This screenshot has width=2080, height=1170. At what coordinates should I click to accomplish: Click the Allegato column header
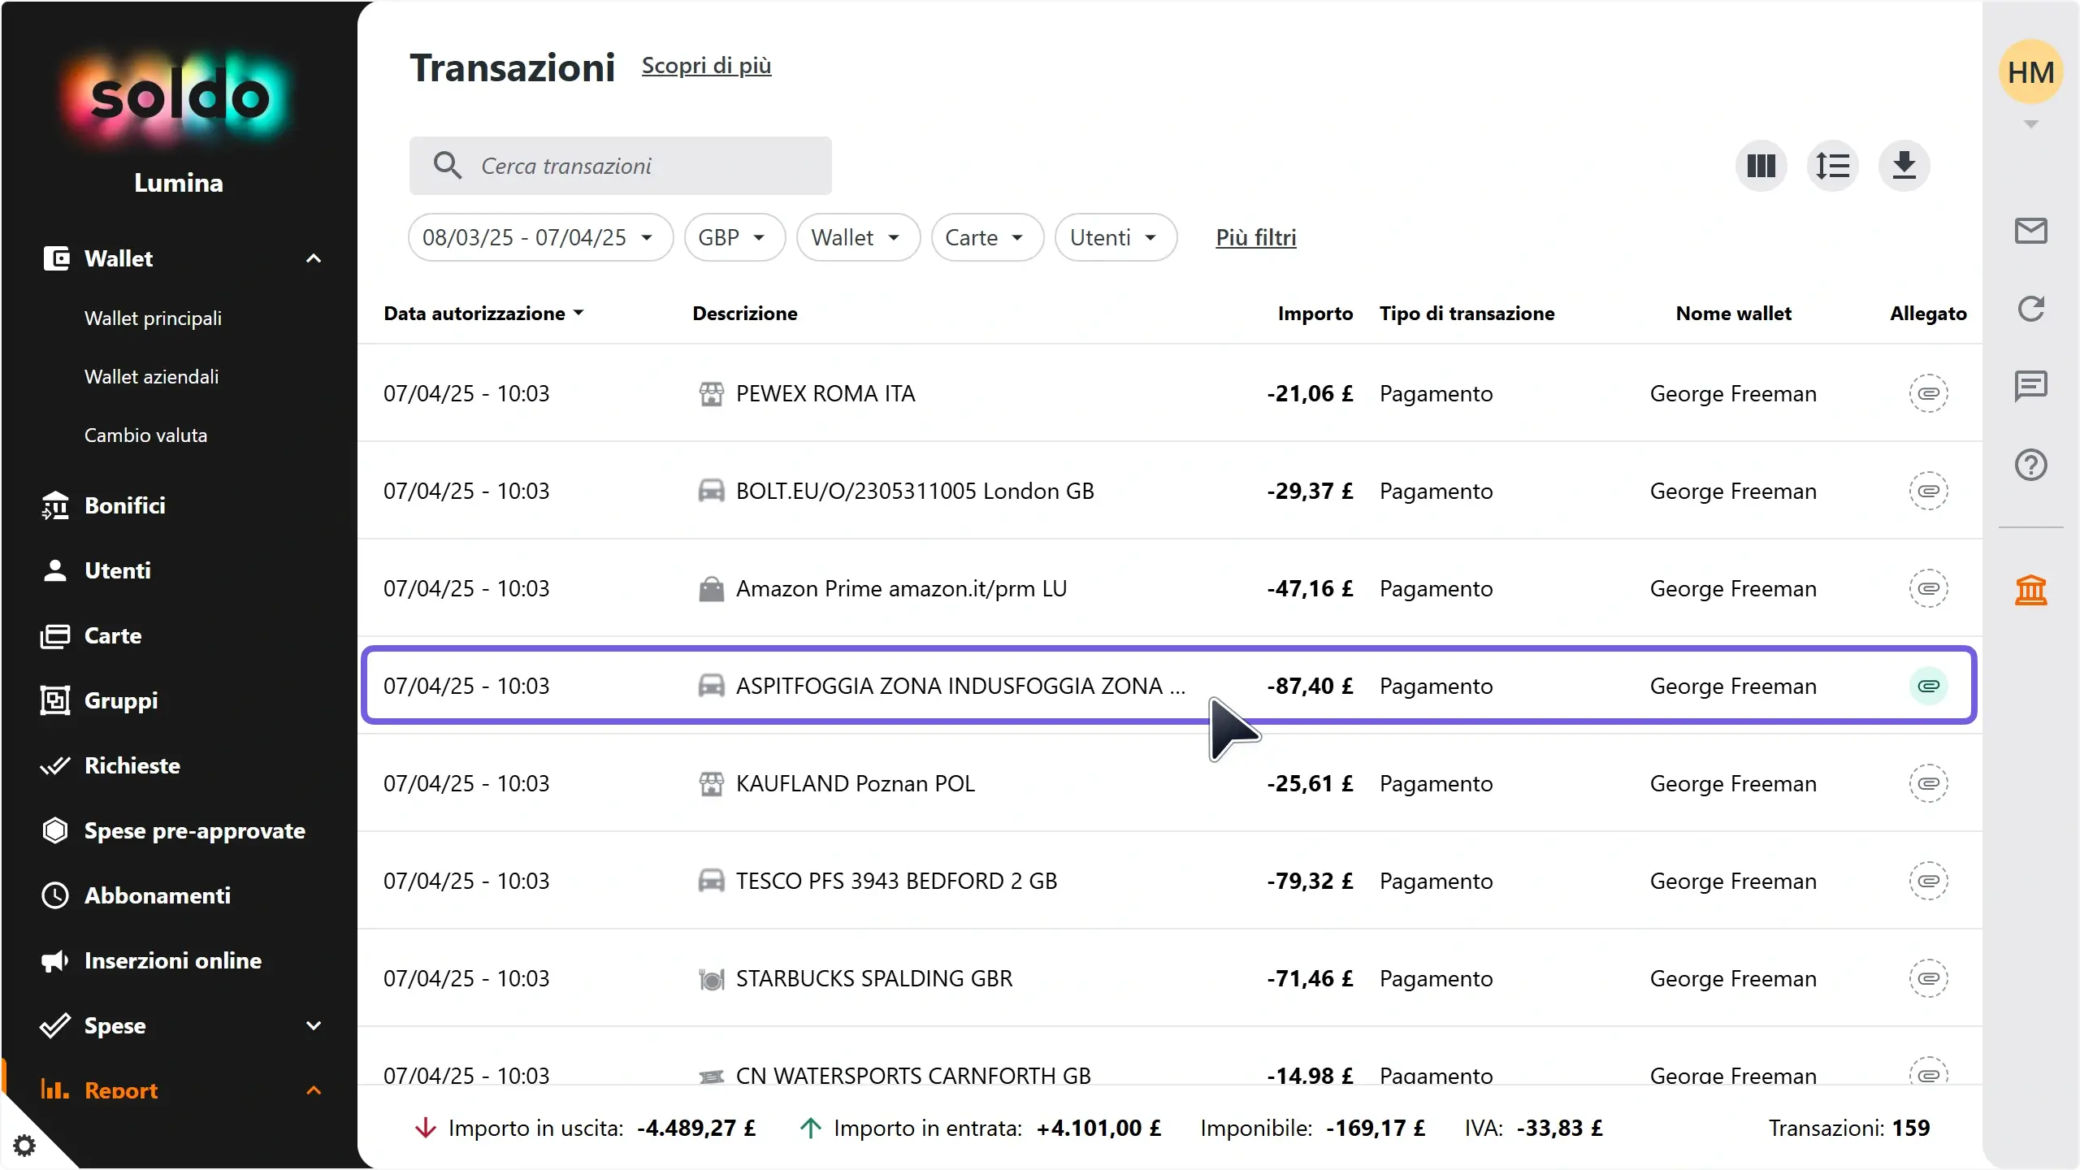click(1928, 314)
